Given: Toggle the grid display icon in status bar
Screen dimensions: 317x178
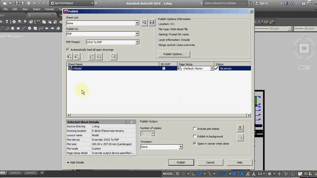Looking at the screenshot, I should pos(177,174).
